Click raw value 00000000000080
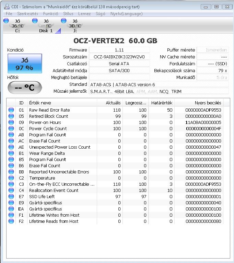The image size is (234, 263). 203,221
